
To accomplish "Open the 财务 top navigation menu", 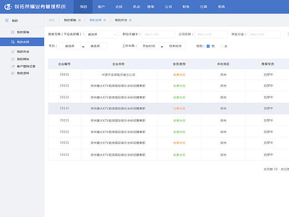I will [186, 7].
